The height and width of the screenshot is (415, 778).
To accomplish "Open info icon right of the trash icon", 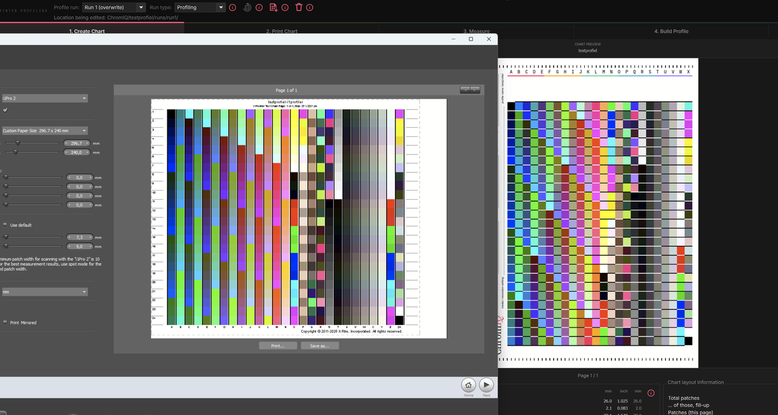I will [310, 7].
